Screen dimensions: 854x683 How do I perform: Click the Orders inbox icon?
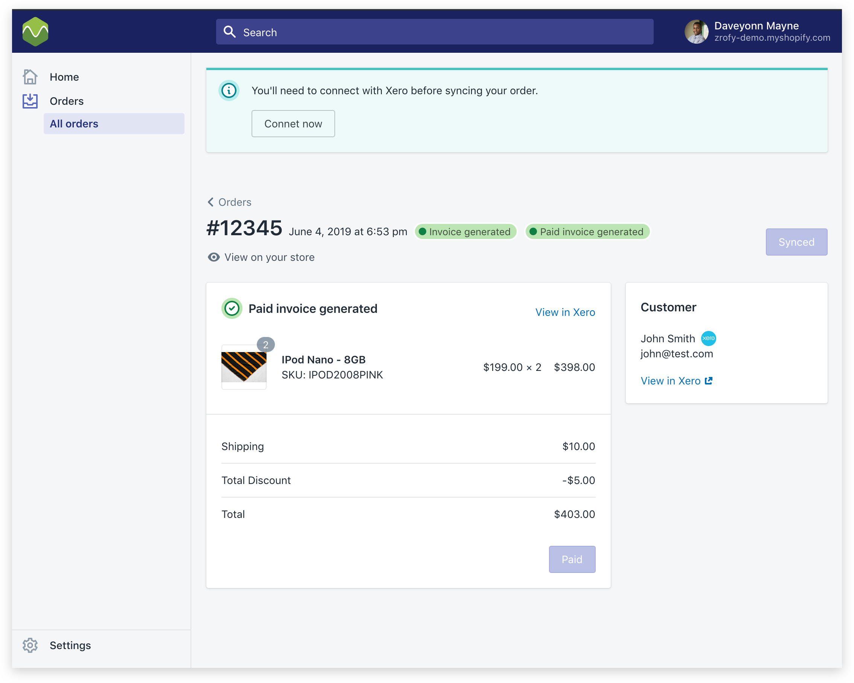point(30,101)
